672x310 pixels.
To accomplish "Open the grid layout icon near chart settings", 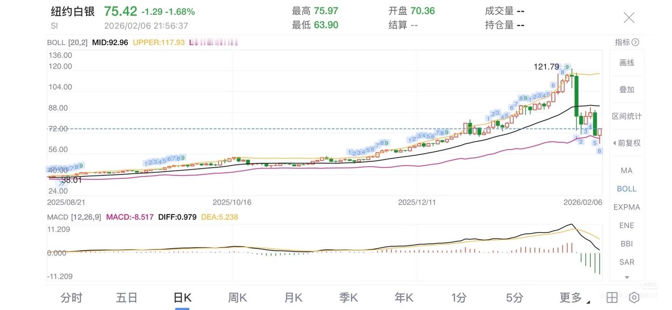I will [611, 297].
